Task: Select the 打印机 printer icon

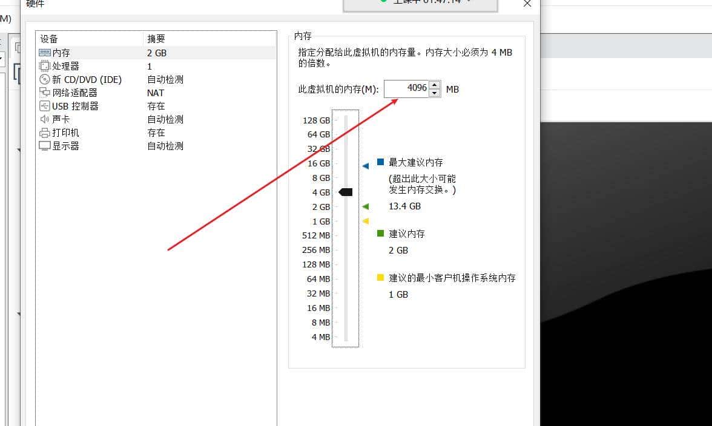Action: pyautogui.click(x=45, y=133)
